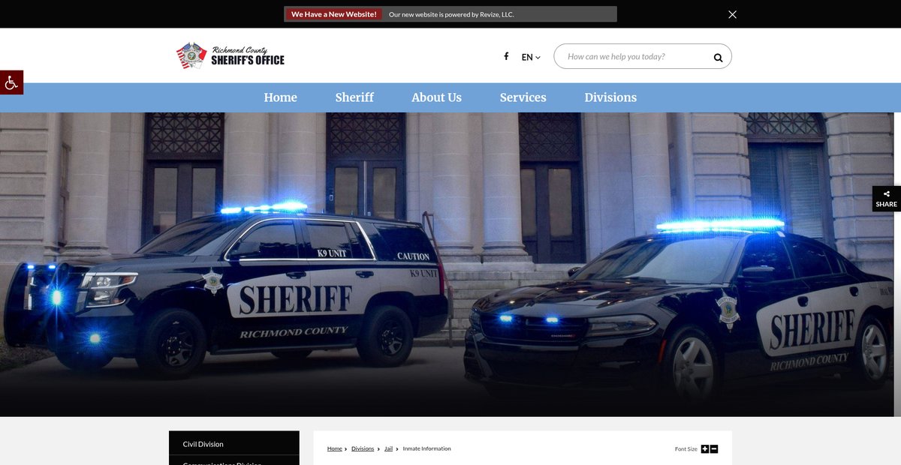Screen dimensions: 901x465
Task: Follow the Divisions breadcrumb link
Action: pyautogui.click(x=363, y=448)
